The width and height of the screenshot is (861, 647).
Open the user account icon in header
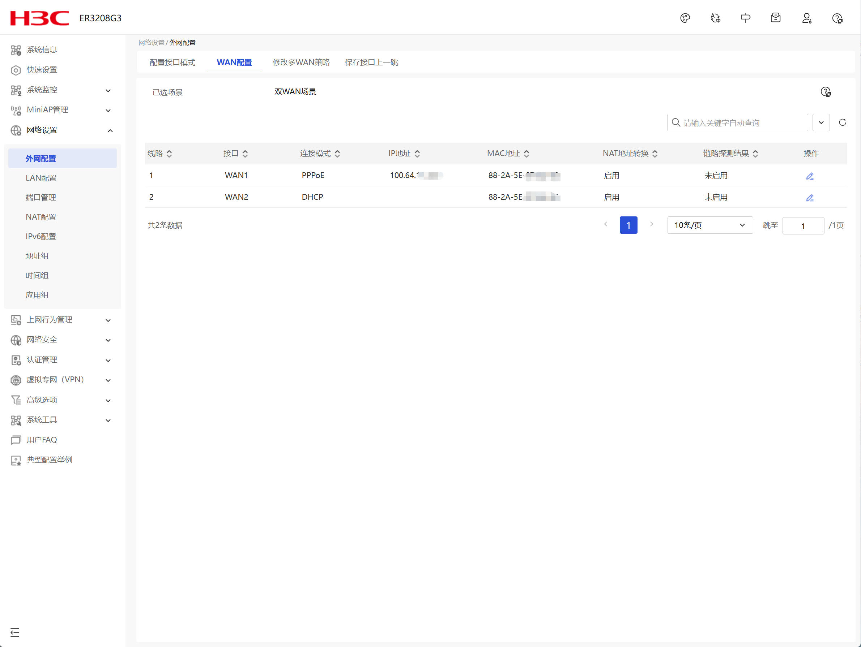point(806,18)
